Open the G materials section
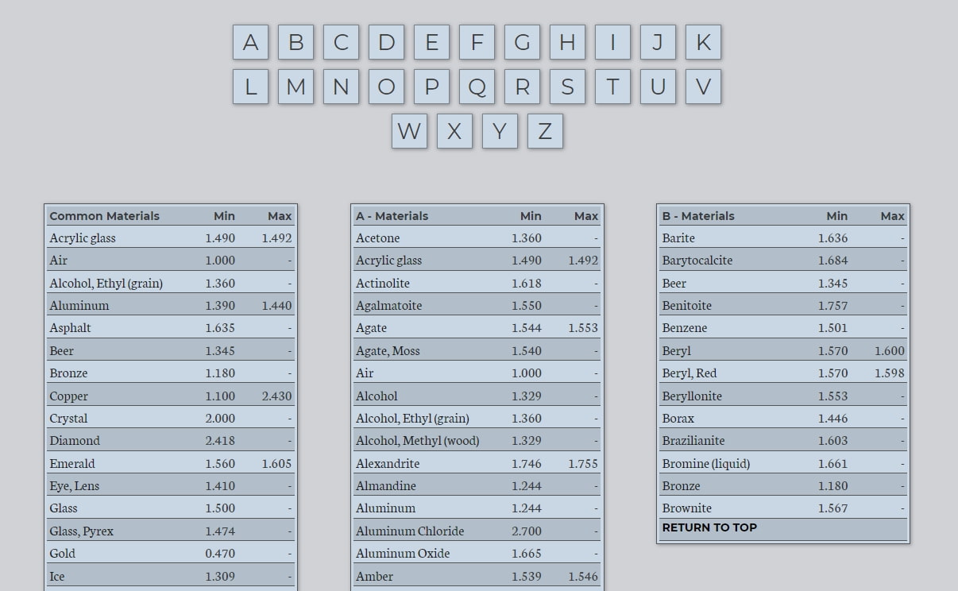 pyautogui.click(x=522, y=42)
